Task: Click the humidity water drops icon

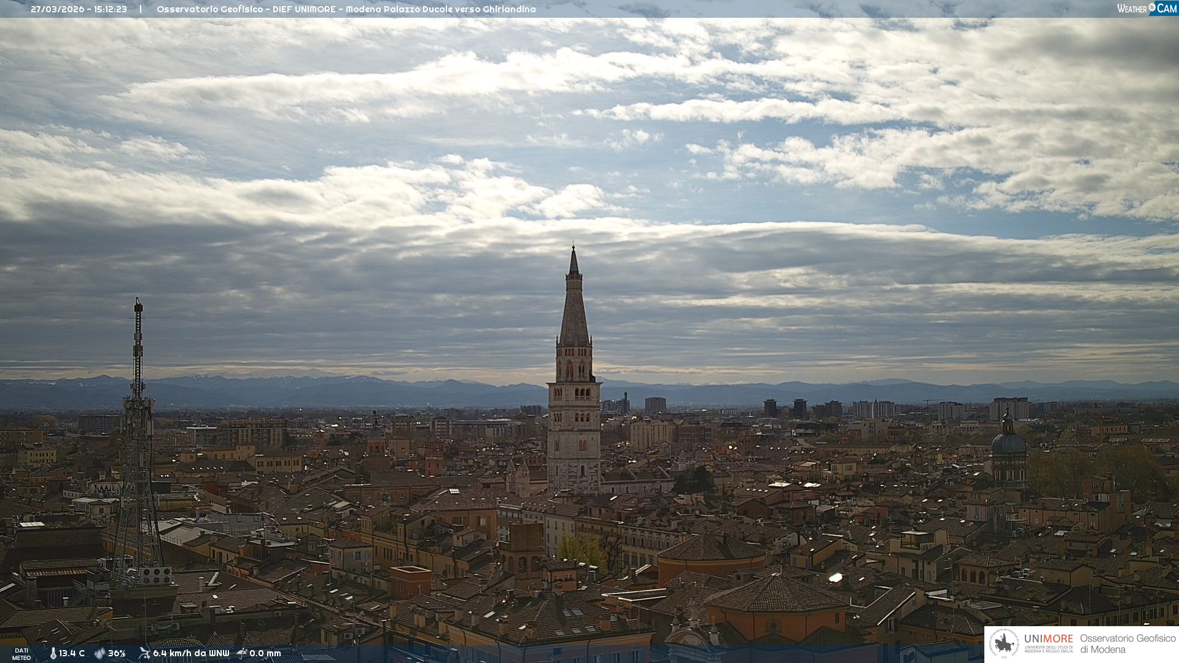Action: coord(99,654)
